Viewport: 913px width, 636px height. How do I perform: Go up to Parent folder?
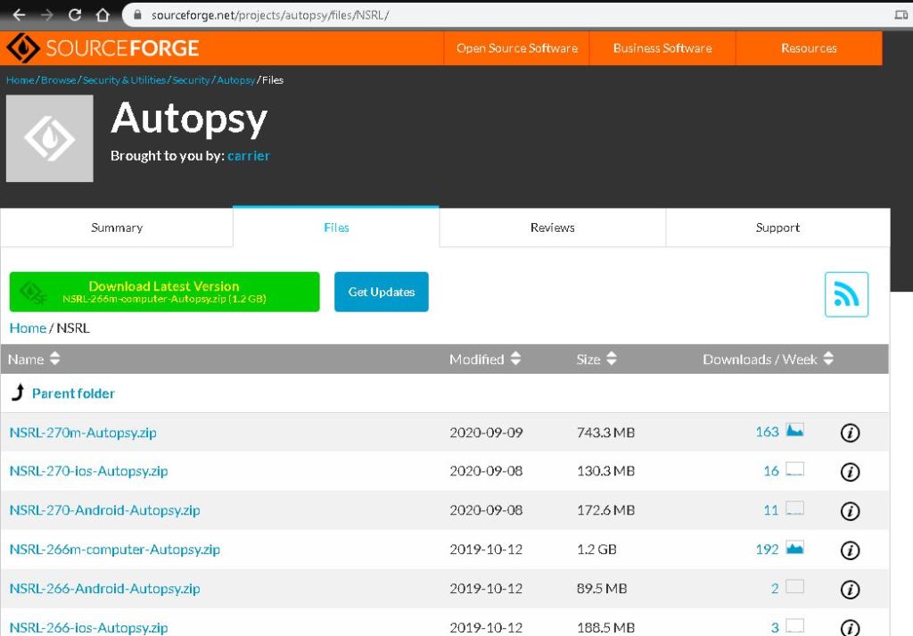[73, 393]
